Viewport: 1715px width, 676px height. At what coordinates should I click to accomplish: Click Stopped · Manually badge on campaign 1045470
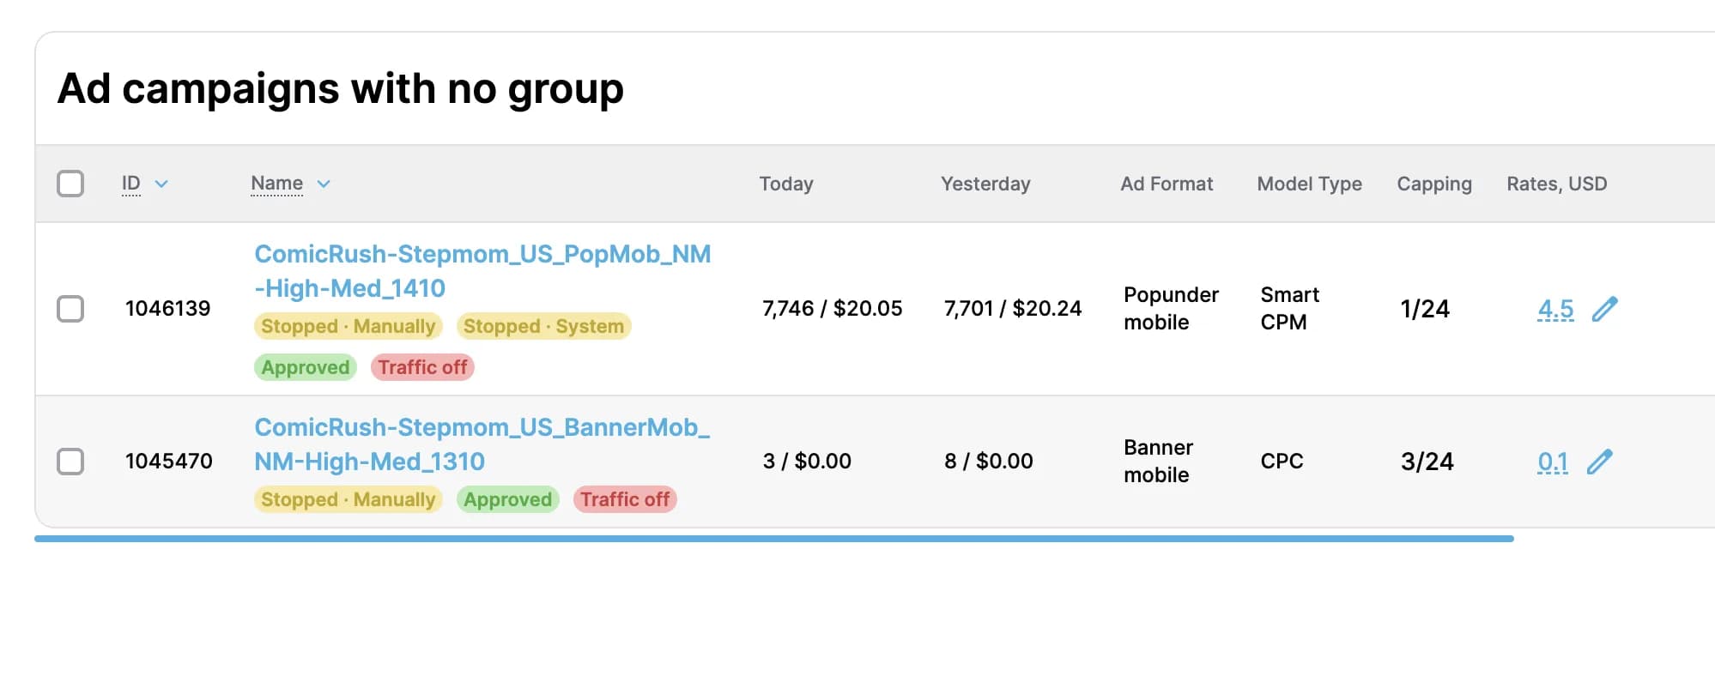click(x=348, y=499)
